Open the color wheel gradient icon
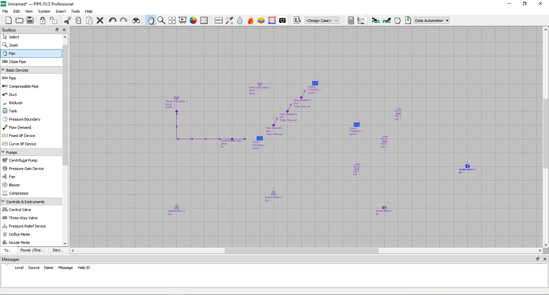 (193, 20)
